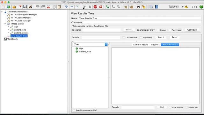Paste element using clipboard icon
This screenshot has width=204, height=115.
coord(59,7)
